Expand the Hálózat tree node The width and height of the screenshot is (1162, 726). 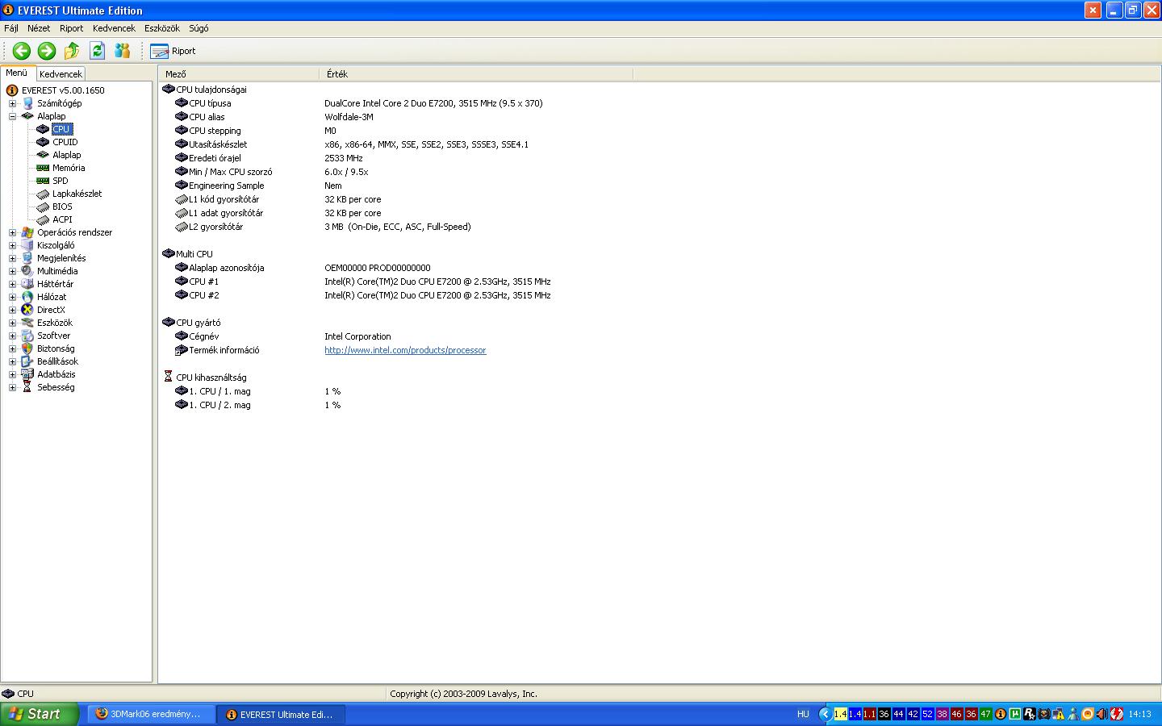point(12,297)
